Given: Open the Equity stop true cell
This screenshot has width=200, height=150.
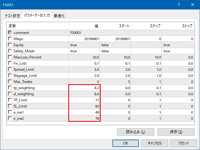Looking at the screenshot, I should pos(178,45).
